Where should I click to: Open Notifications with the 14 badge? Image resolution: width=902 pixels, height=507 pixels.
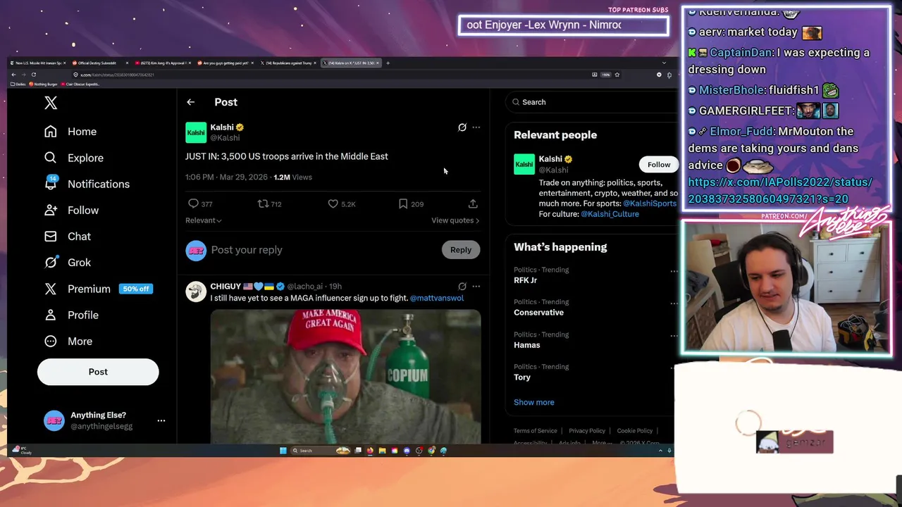(x=86, y=184)
